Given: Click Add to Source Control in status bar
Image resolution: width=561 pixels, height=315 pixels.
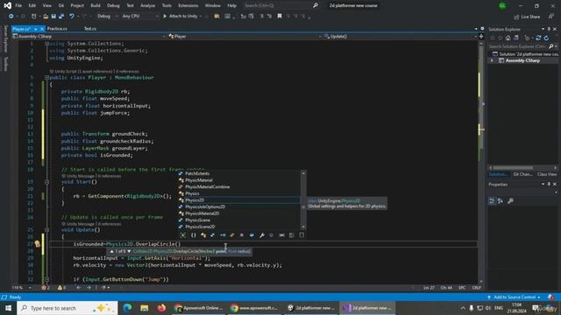Looking at the screenshot, I should click(515, 297).
